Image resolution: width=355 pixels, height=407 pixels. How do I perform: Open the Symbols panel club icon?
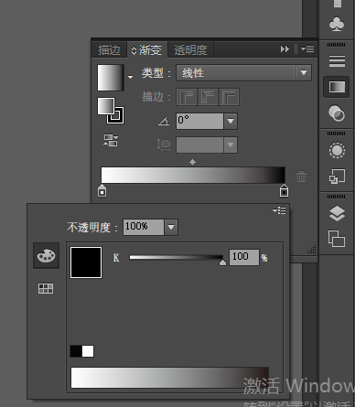coord(337,24)
